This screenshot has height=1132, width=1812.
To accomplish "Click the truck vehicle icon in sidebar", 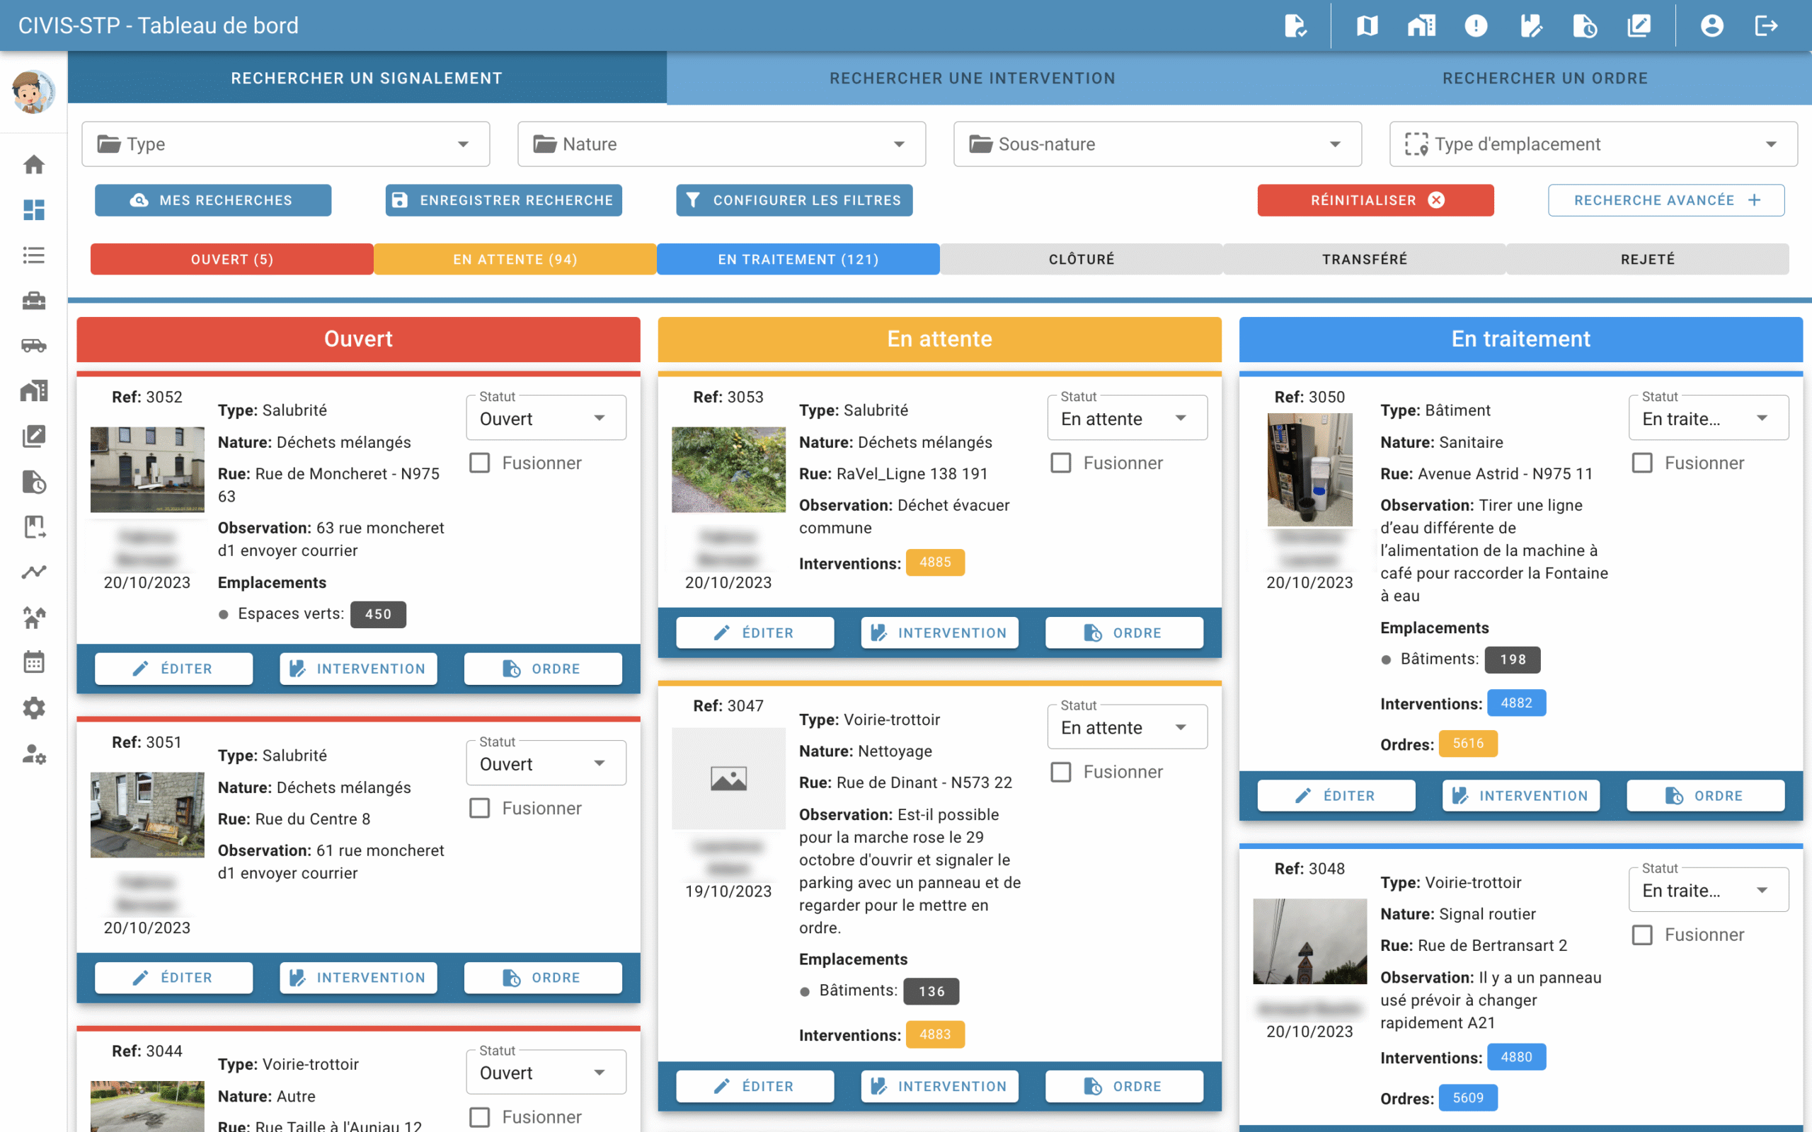I will click(34, 346).
